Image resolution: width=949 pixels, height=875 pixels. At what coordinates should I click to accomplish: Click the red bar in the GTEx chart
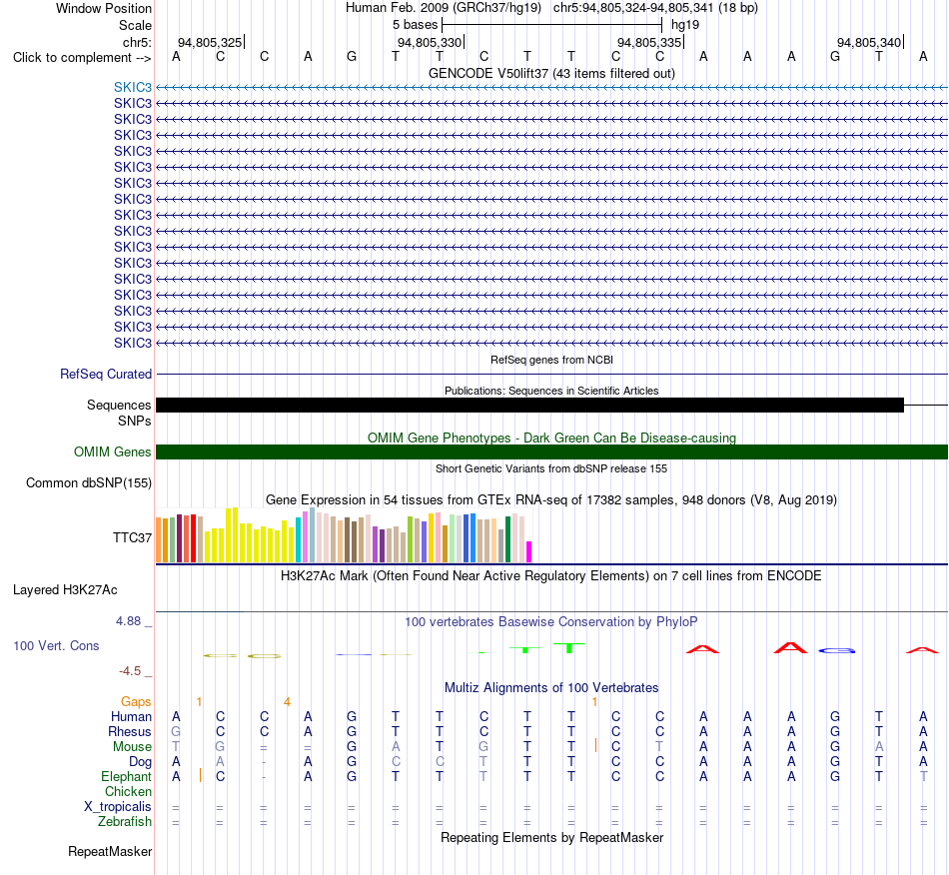[193, 538]
